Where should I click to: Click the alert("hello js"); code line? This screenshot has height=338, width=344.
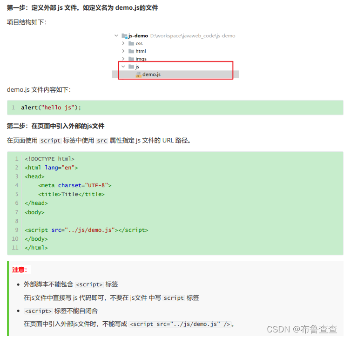click(51, 108)
